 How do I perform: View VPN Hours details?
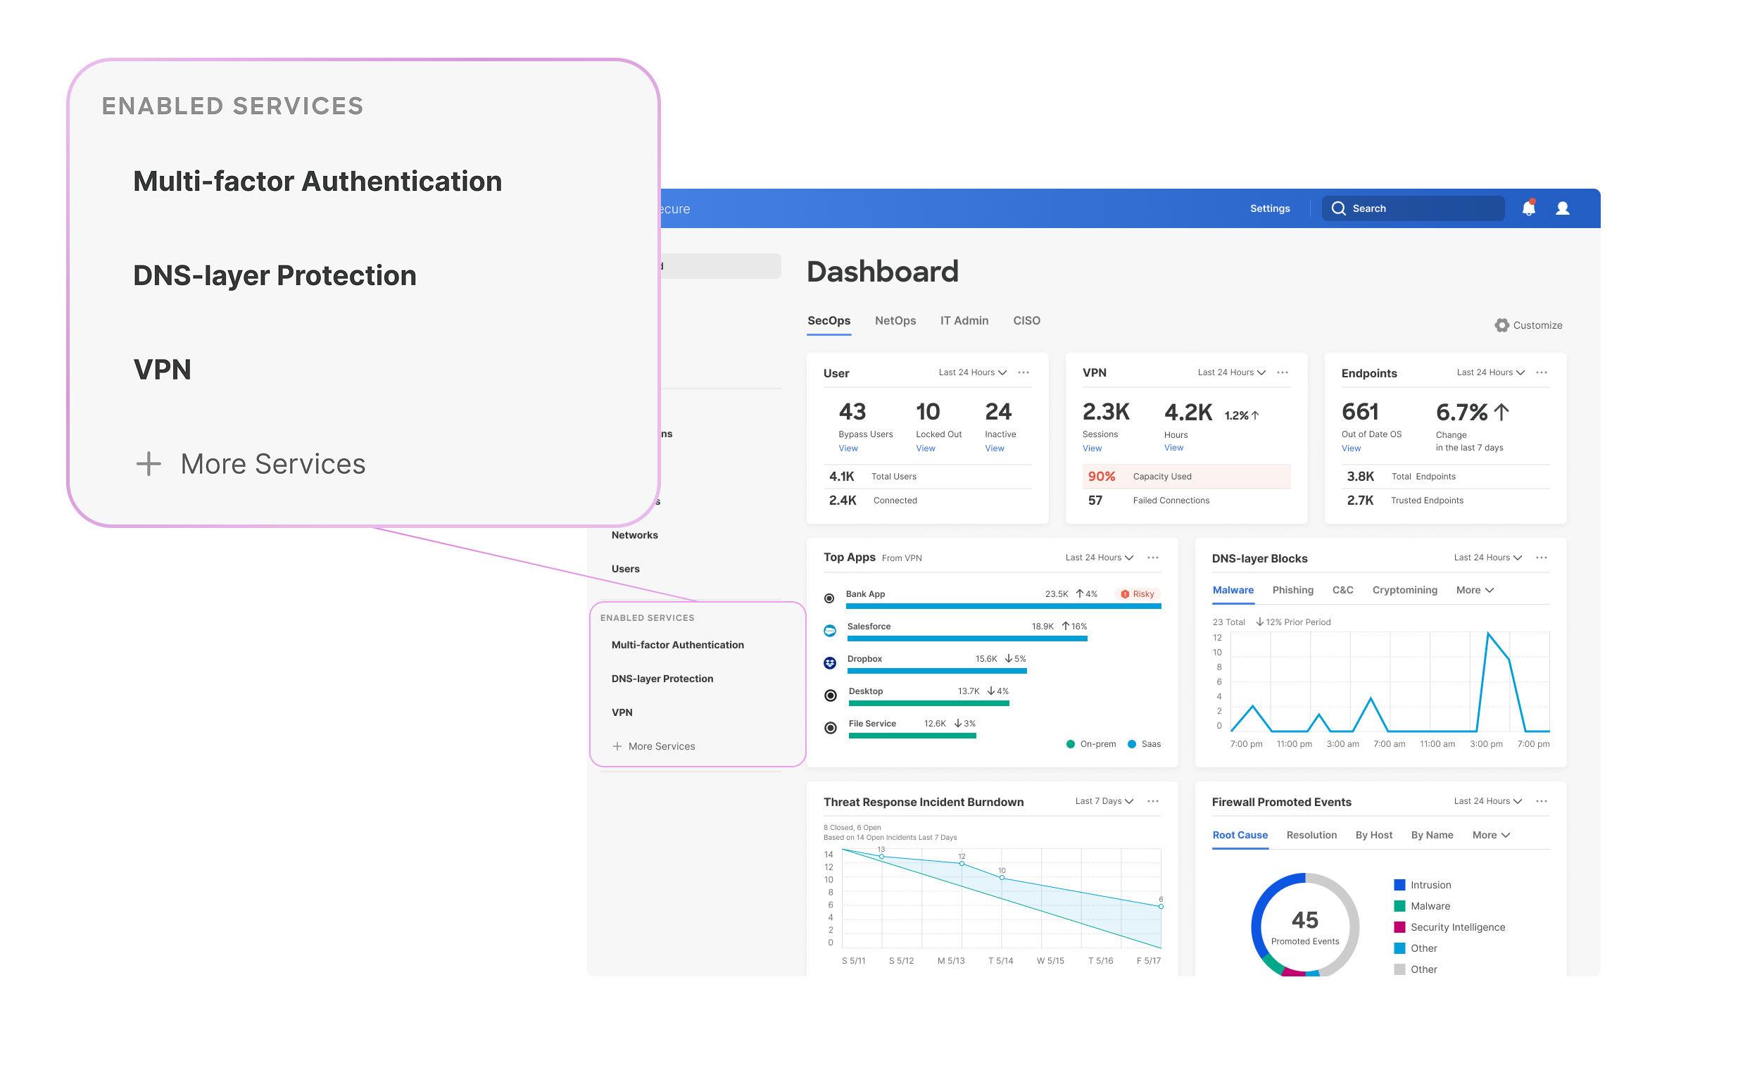pyautogui.click(x=1174, y=448)
